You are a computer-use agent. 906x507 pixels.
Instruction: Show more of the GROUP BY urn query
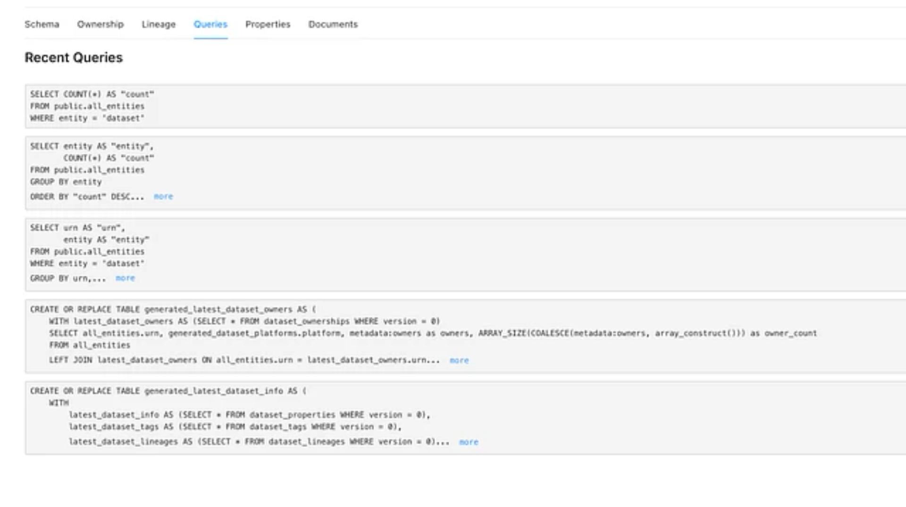tap(125, 278)
